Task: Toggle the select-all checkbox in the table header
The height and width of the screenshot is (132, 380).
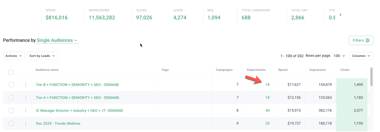Action: point(11,72)
